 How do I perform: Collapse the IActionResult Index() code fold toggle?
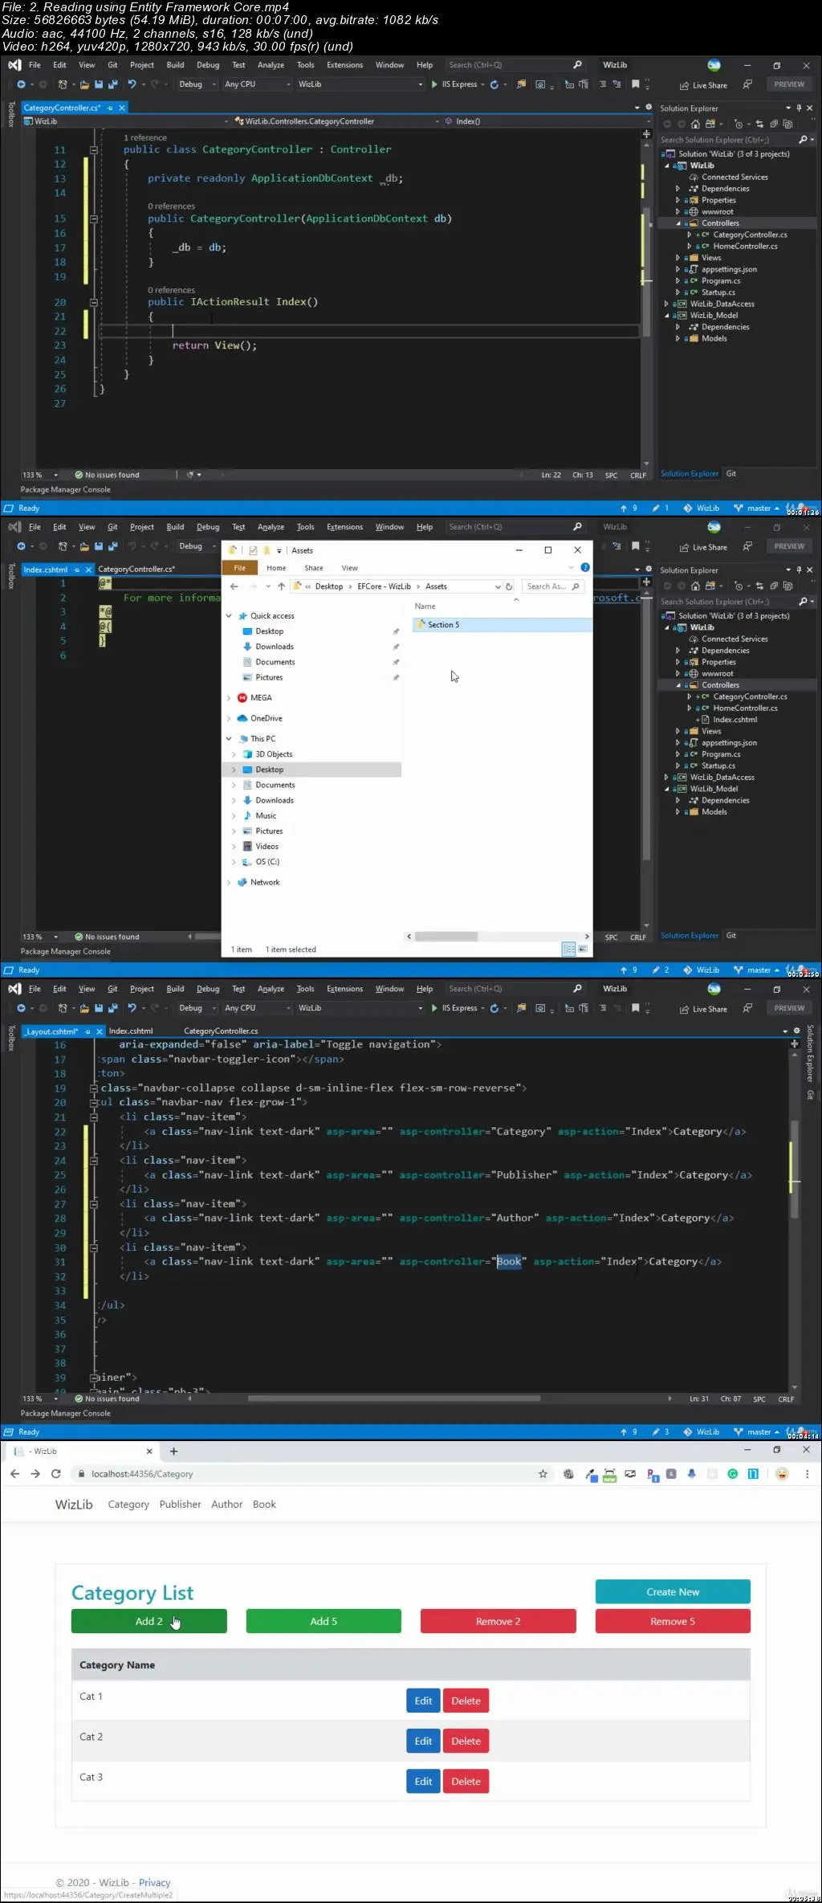pos(94,303)
